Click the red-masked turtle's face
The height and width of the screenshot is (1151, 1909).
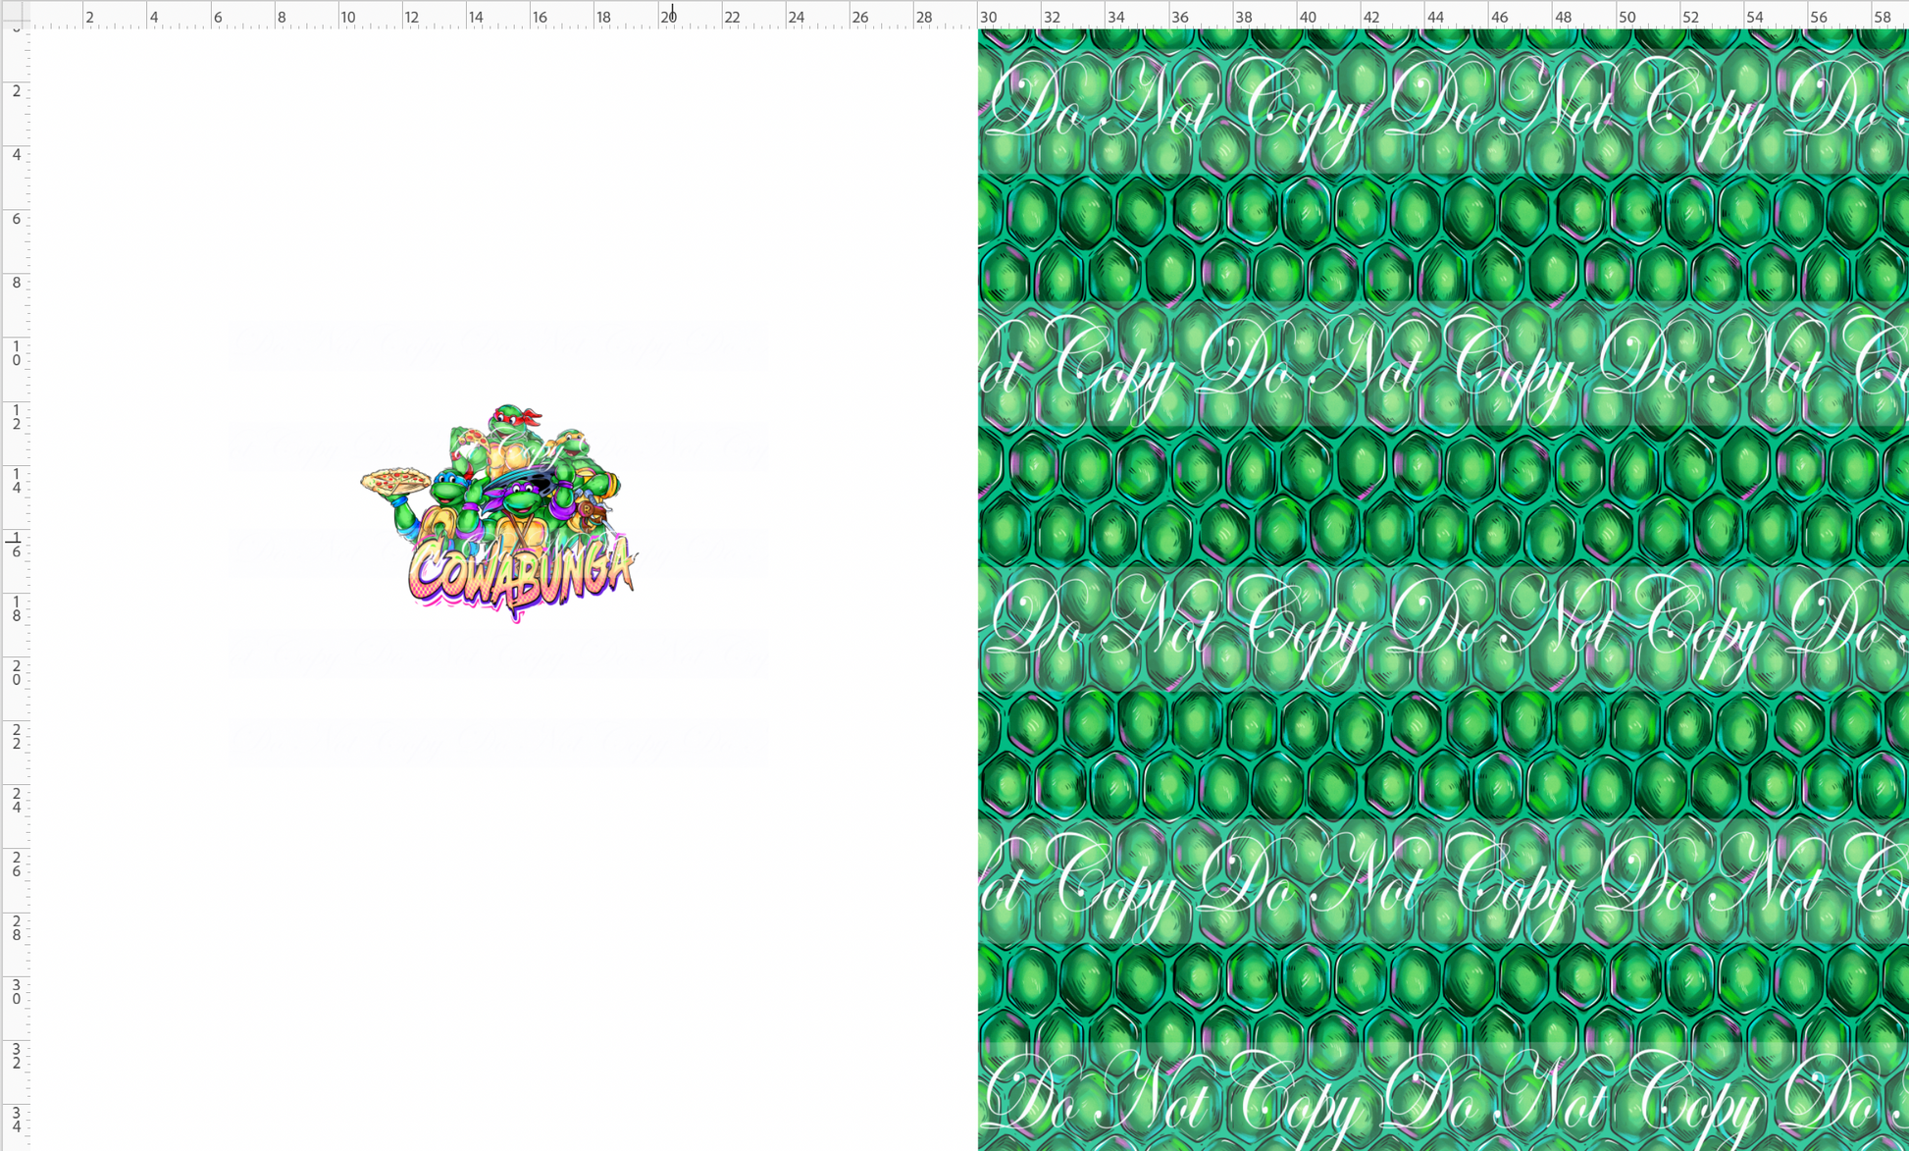click(506, 423)
